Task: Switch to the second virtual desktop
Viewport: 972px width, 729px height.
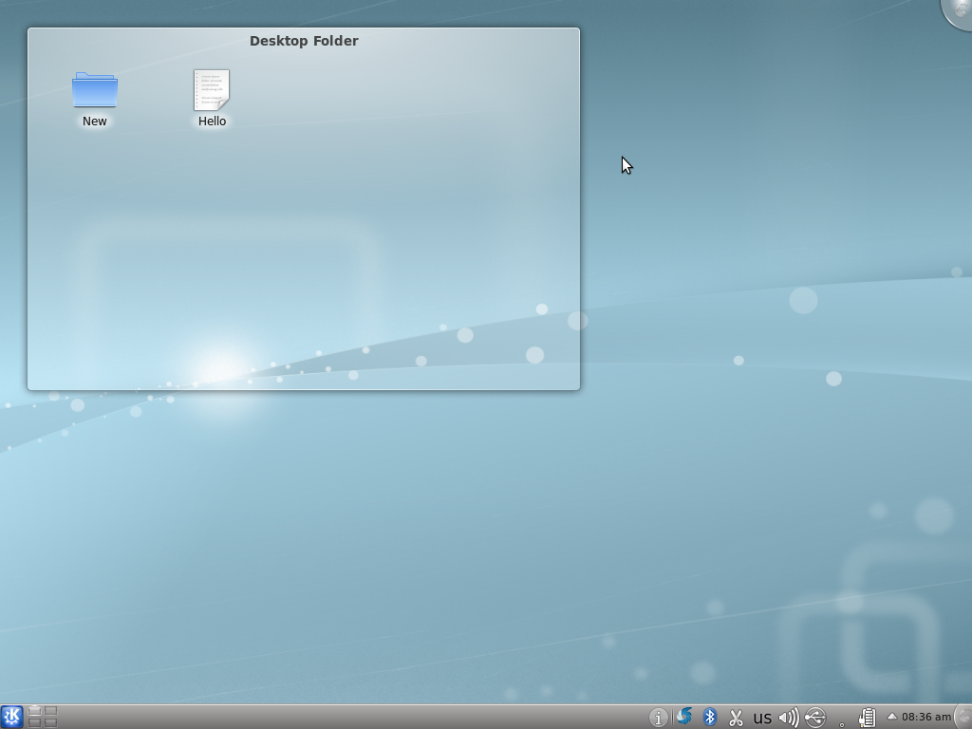Action: (50, 711)
